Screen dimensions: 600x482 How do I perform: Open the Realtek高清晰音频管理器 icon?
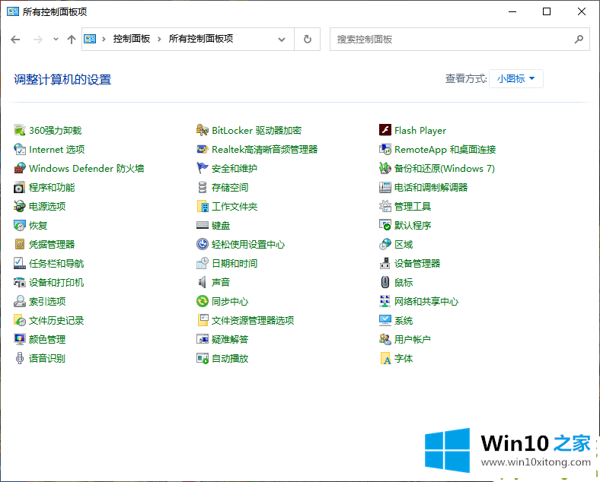coord(203,149)
